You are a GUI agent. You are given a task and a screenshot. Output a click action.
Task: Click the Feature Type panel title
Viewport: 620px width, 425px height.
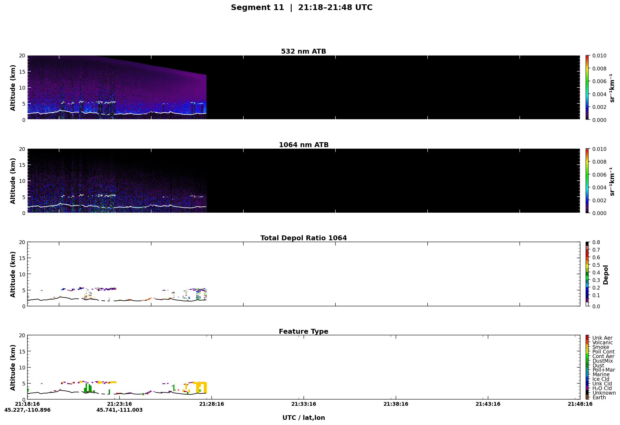[303, 331]
